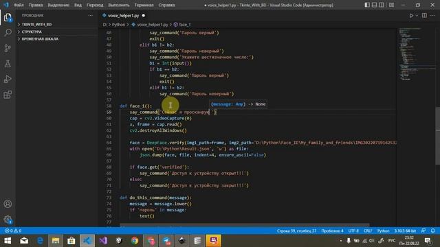Change file encoding UTF-8
The image size is (440, 247).
click(x=353, y=231)
